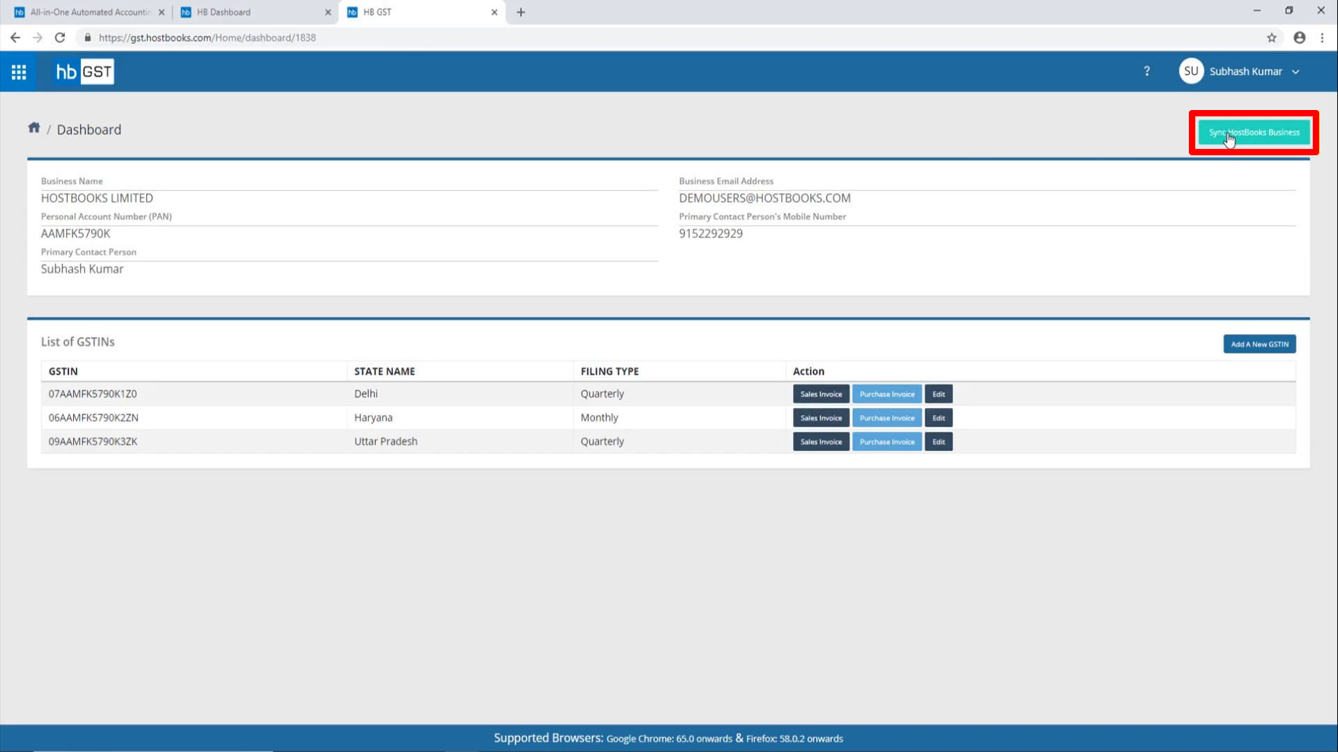Open a new browser tab

coord(521,12)
